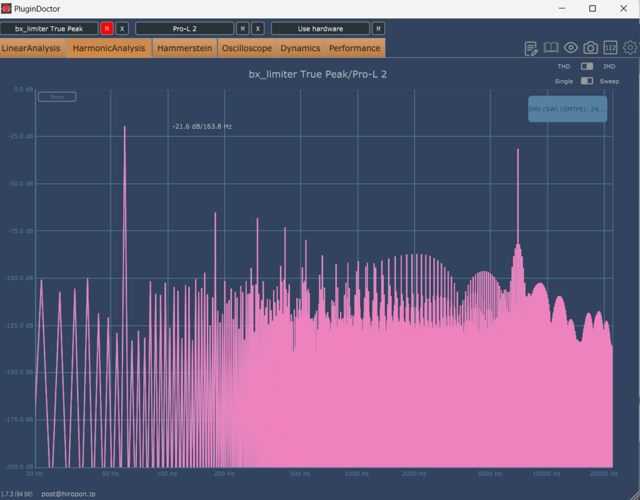The width and height of the screenshot is (640, 500).
Task: Click the -200.0 dB axis label
Action: (19, 466)
